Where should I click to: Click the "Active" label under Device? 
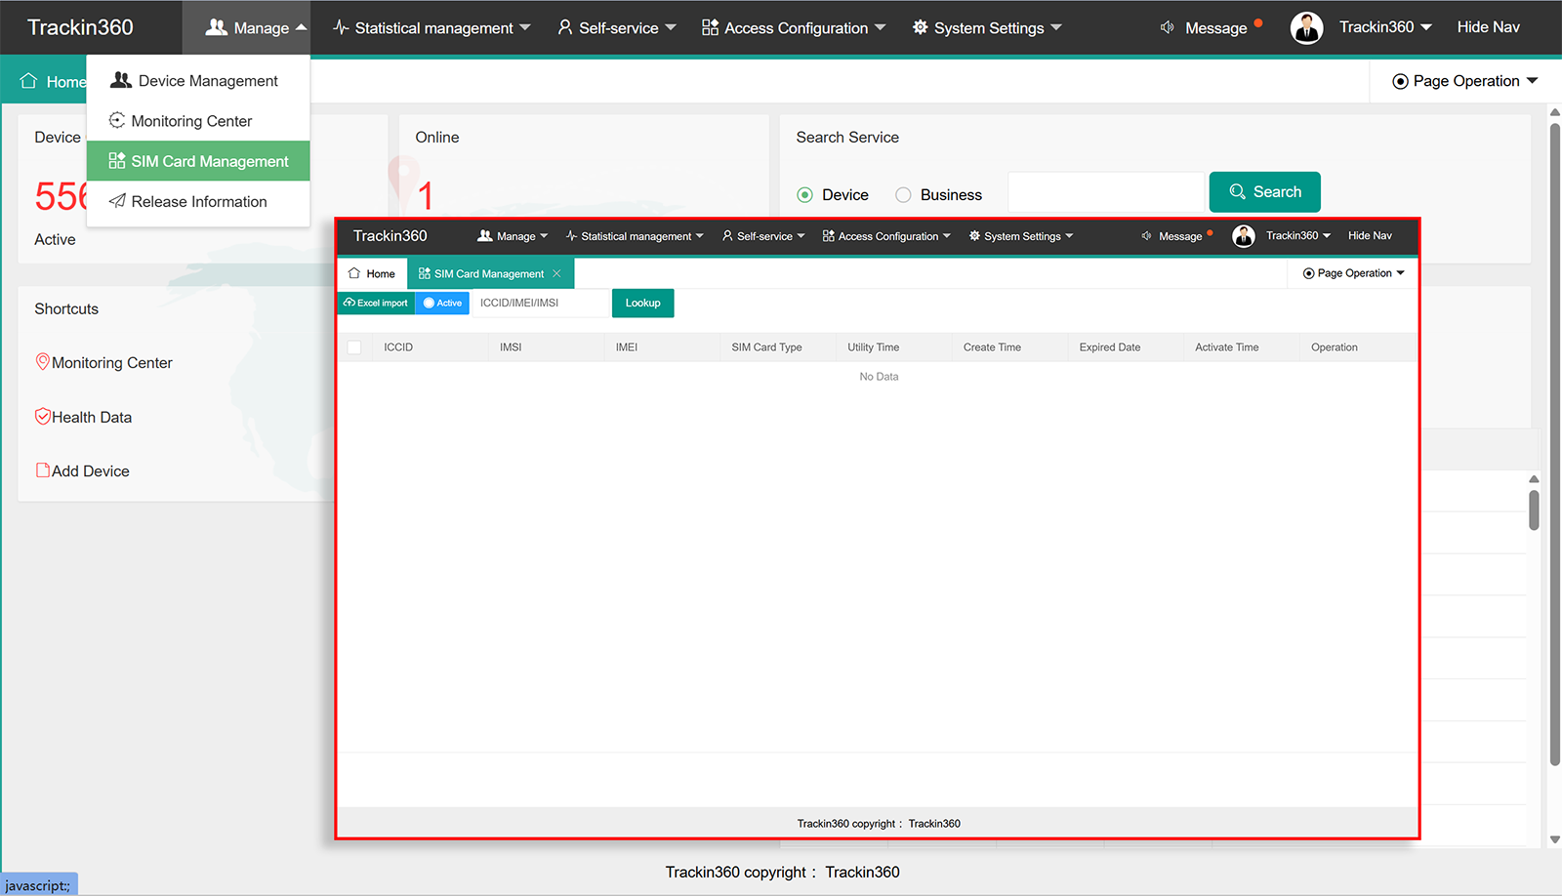[55, 239]
